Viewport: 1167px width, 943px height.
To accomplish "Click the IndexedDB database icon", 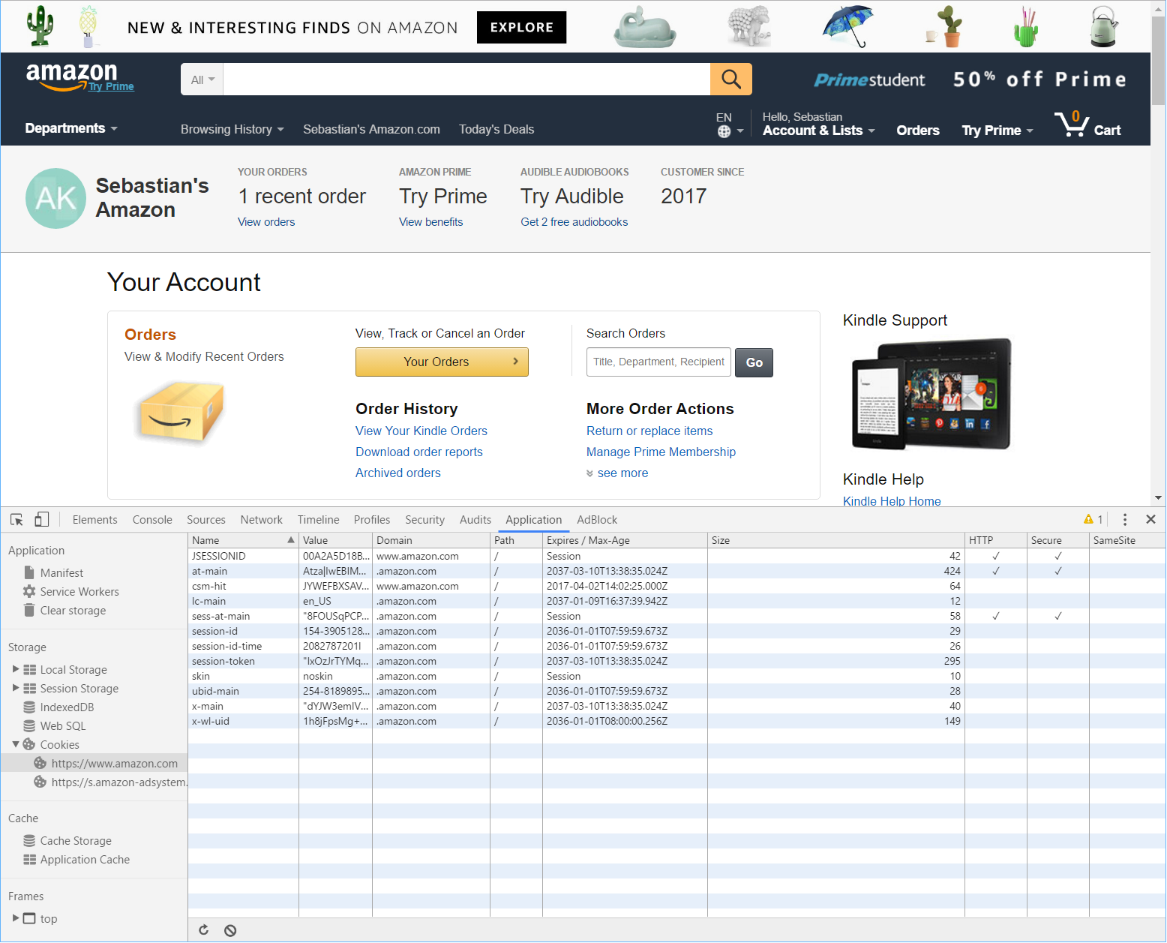I will click(x=29, y=707).
